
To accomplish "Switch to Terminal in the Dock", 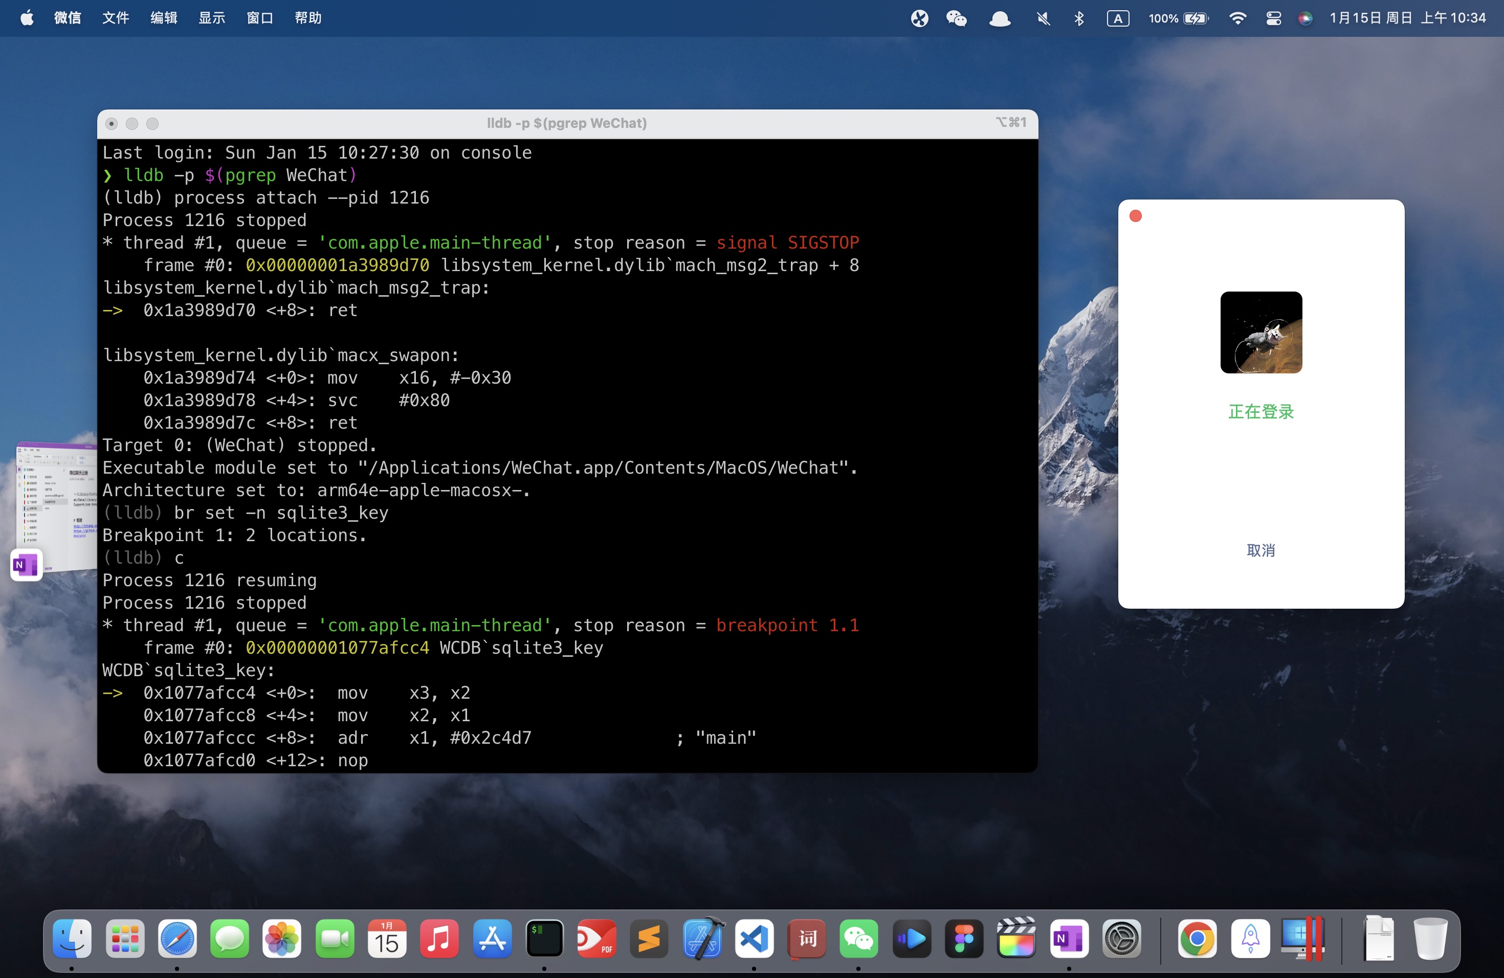I will pos(544,939).
